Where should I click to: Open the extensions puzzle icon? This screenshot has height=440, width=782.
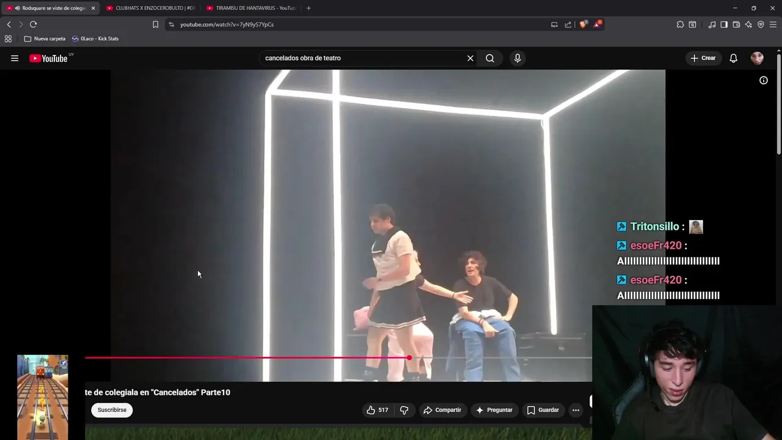point(680,24)
